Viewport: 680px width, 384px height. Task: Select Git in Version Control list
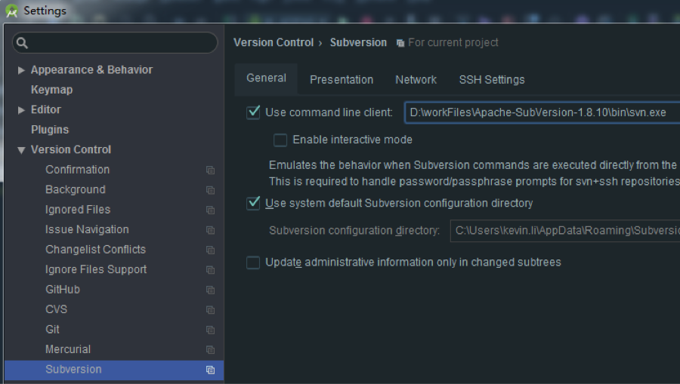point(52,330)
